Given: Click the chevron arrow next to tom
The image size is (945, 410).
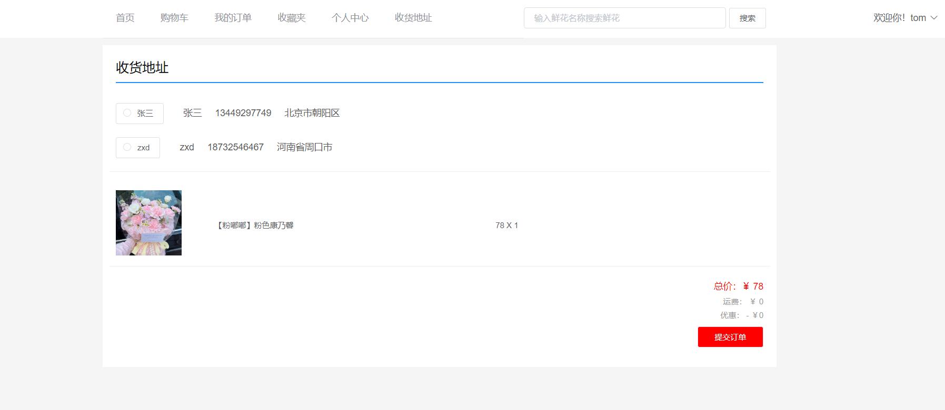Looking at the screenshot, I should click(934, 18).
